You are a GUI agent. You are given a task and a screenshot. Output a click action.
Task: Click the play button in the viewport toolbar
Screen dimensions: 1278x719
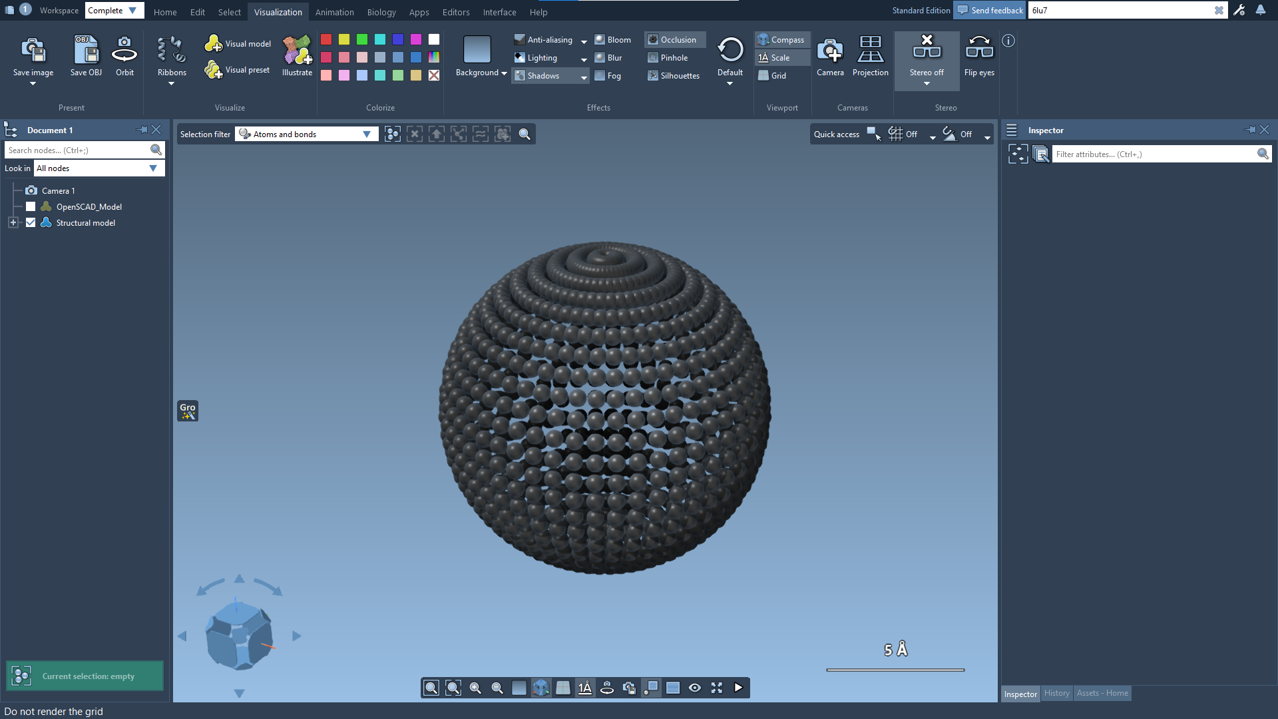(738, 688)
